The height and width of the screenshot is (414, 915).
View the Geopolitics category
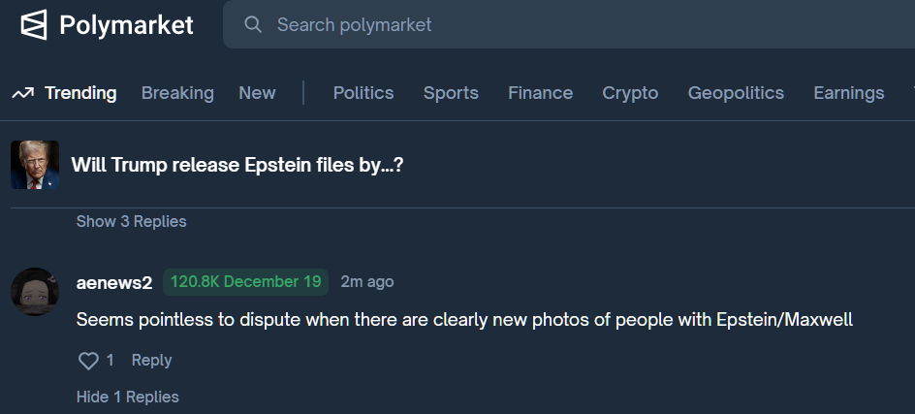736,93
